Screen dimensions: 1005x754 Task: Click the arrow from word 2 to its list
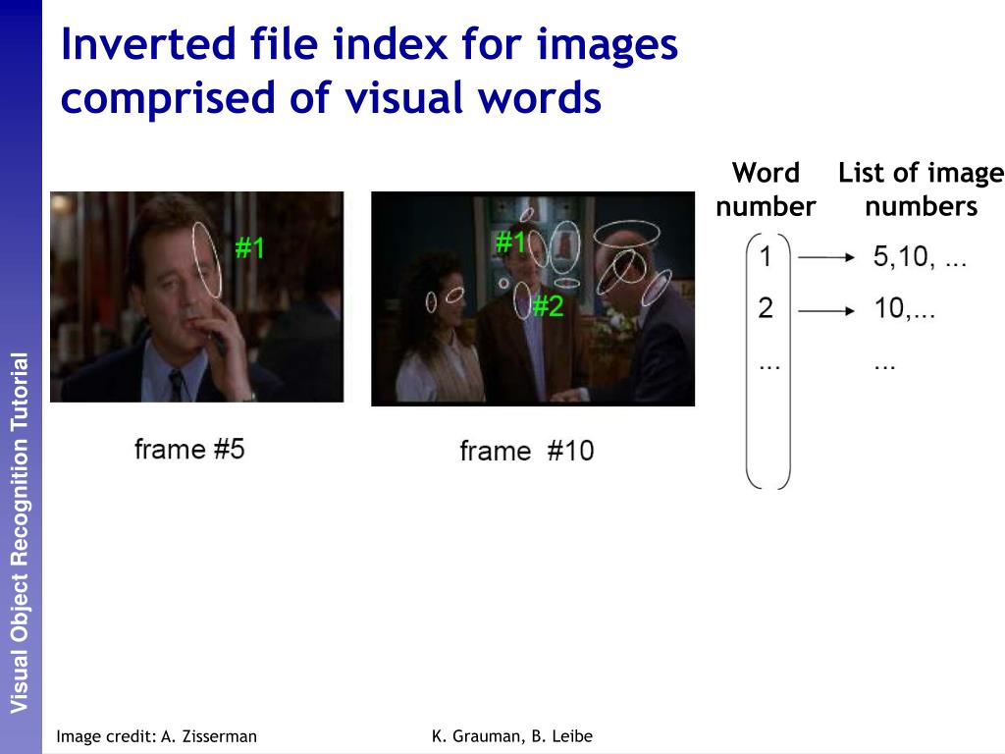(x=826, y=311)
